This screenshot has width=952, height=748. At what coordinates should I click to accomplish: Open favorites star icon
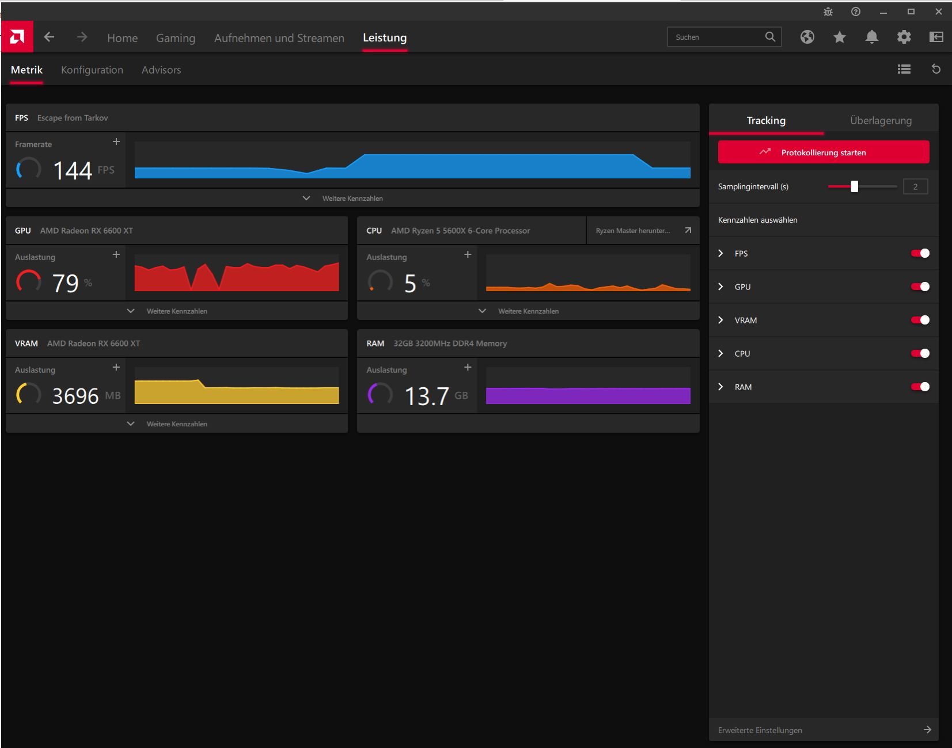coord(839,37)
